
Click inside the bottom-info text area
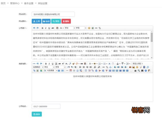pyautogui.click(x=92, y=88)
